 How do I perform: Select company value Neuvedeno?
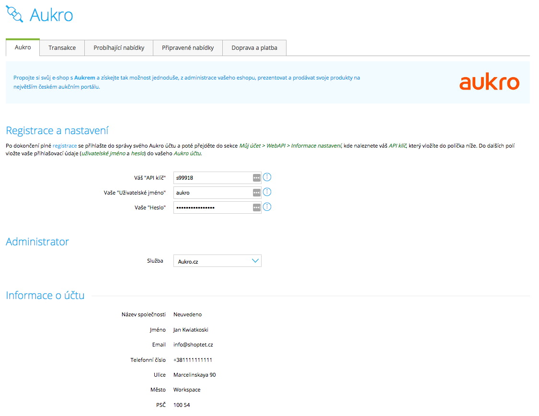coord(188,314)
